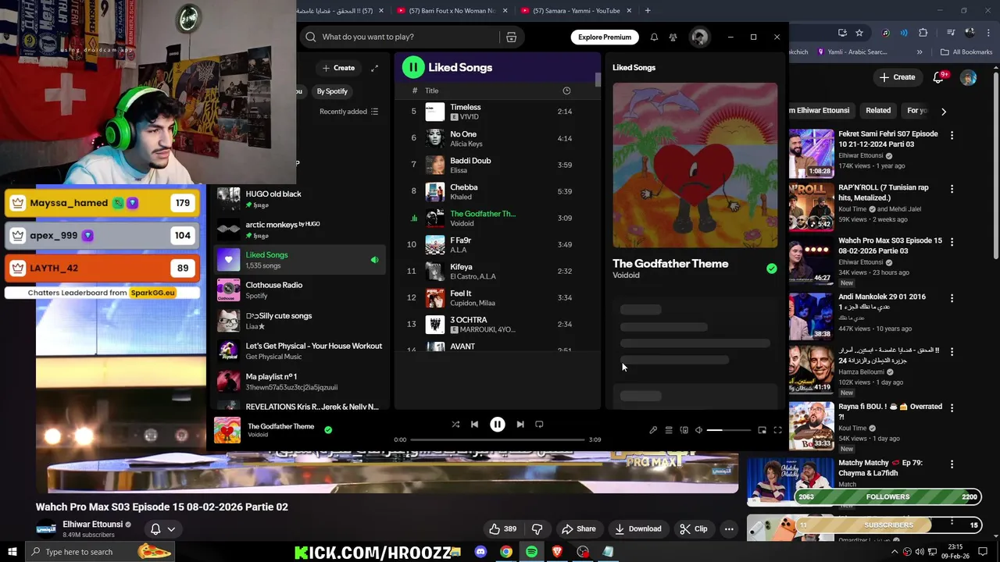The image size is (1000, 562).
Task: Click YouTube Share button
Action: coord(579,529)
